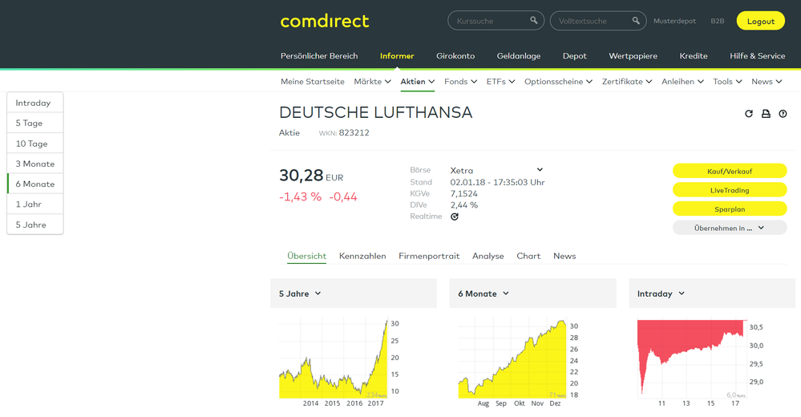This screenshot has height=417, width=801.
Task: Choose 3 Monate in time range list
Action: click(34, 164)
